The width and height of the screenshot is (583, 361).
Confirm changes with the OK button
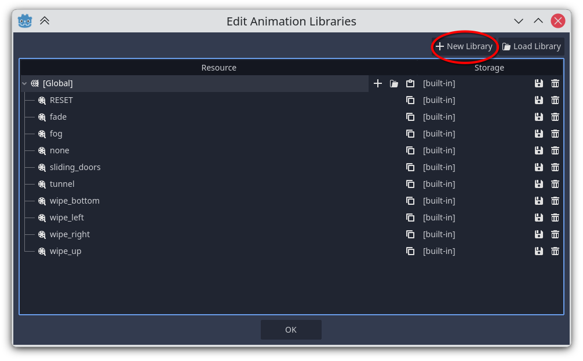pyautogui.click(x=291, y=329)
